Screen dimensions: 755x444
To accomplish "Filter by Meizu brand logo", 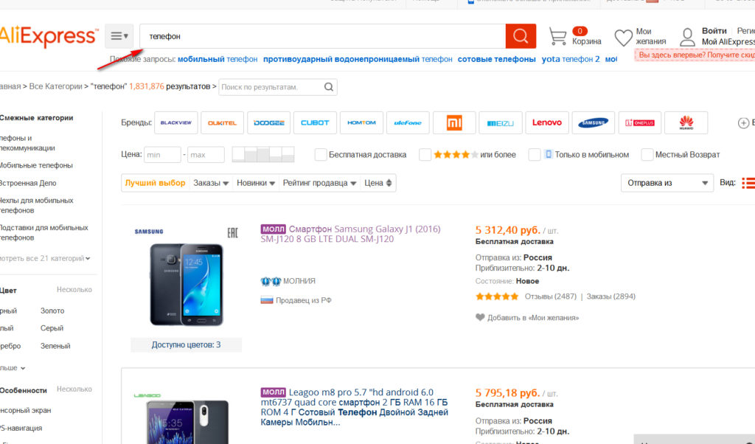I will coord(501,122).
